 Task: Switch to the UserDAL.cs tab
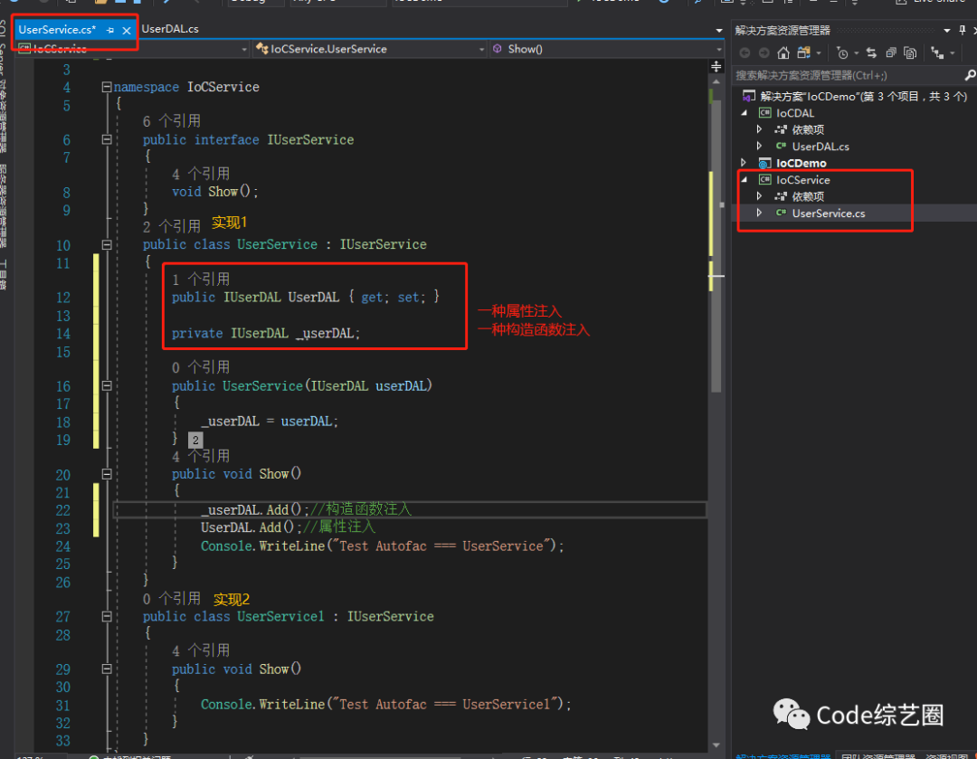170,29
